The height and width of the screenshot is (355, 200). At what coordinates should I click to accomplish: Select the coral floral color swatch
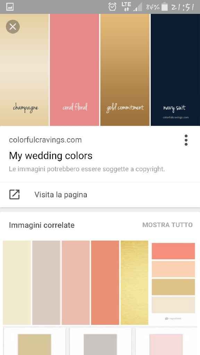point(75,69)
